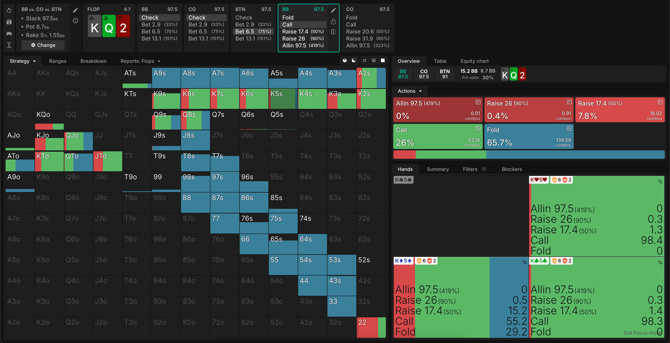The height and width of the screenshot is (343, 670).
Task: Open the Strategy dropdown
Action: click(23, 61)
